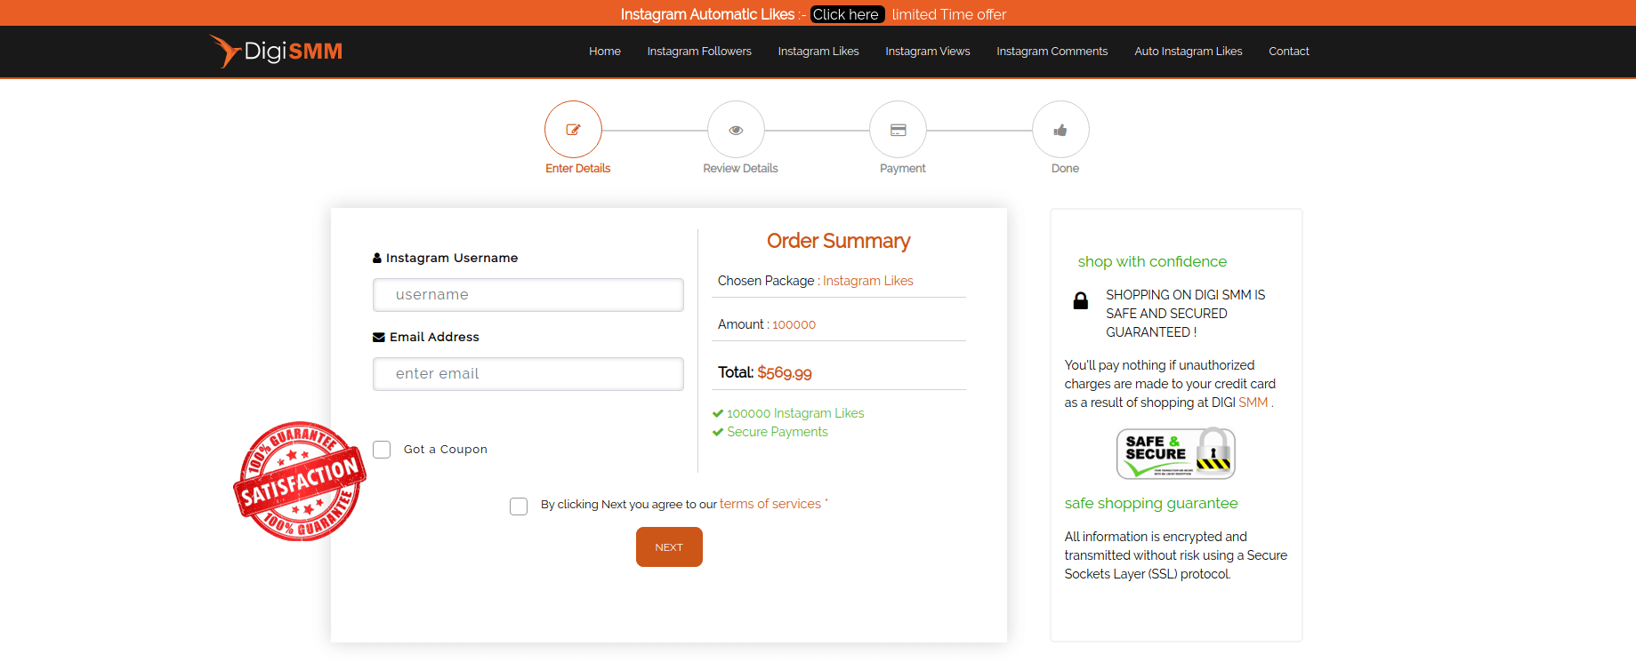The image size is (1636, 662).
Task: Focus the enter email input field
Action: [528, 374]
